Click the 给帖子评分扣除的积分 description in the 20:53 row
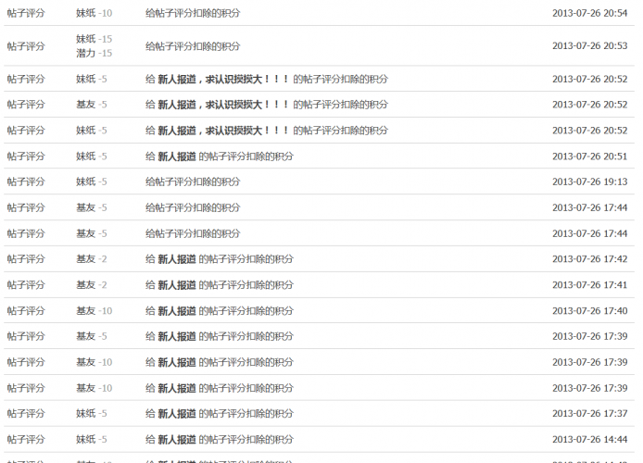Viewport: 643px width, 463px height. (x=193, y=46)
